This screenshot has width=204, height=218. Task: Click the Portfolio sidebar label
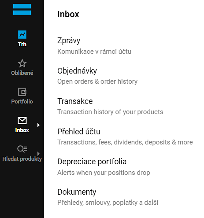pyautogui.click(x=22, y=102)
